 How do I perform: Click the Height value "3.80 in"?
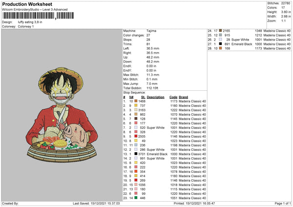click(286, 12)
